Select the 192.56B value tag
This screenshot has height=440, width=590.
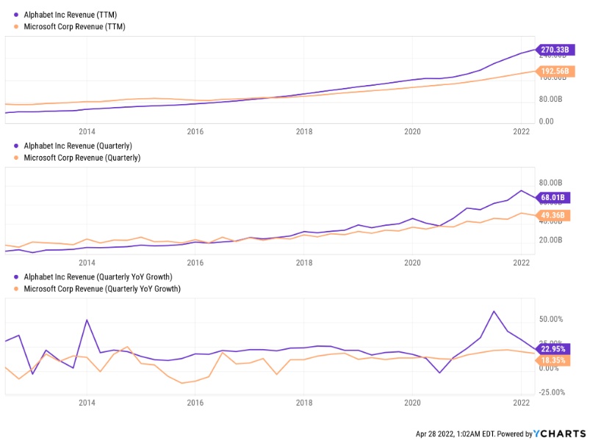tap(555, 71)
